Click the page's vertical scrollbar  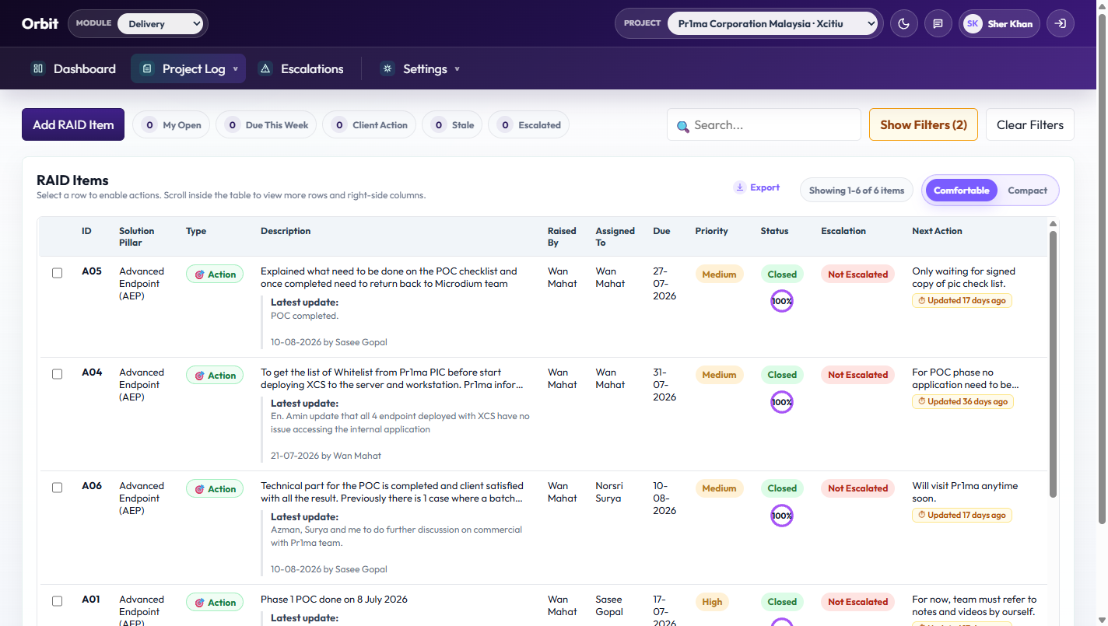pyautogui.click(x=1102, y=268)
